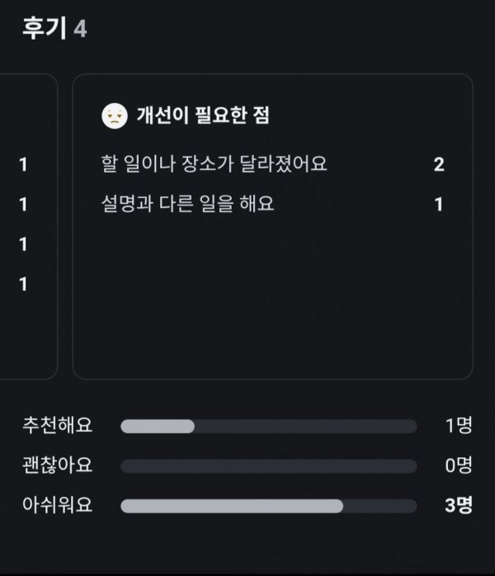Click the topmost count in the left card
This screenshot has width=495, height=576.
[23, 164]
